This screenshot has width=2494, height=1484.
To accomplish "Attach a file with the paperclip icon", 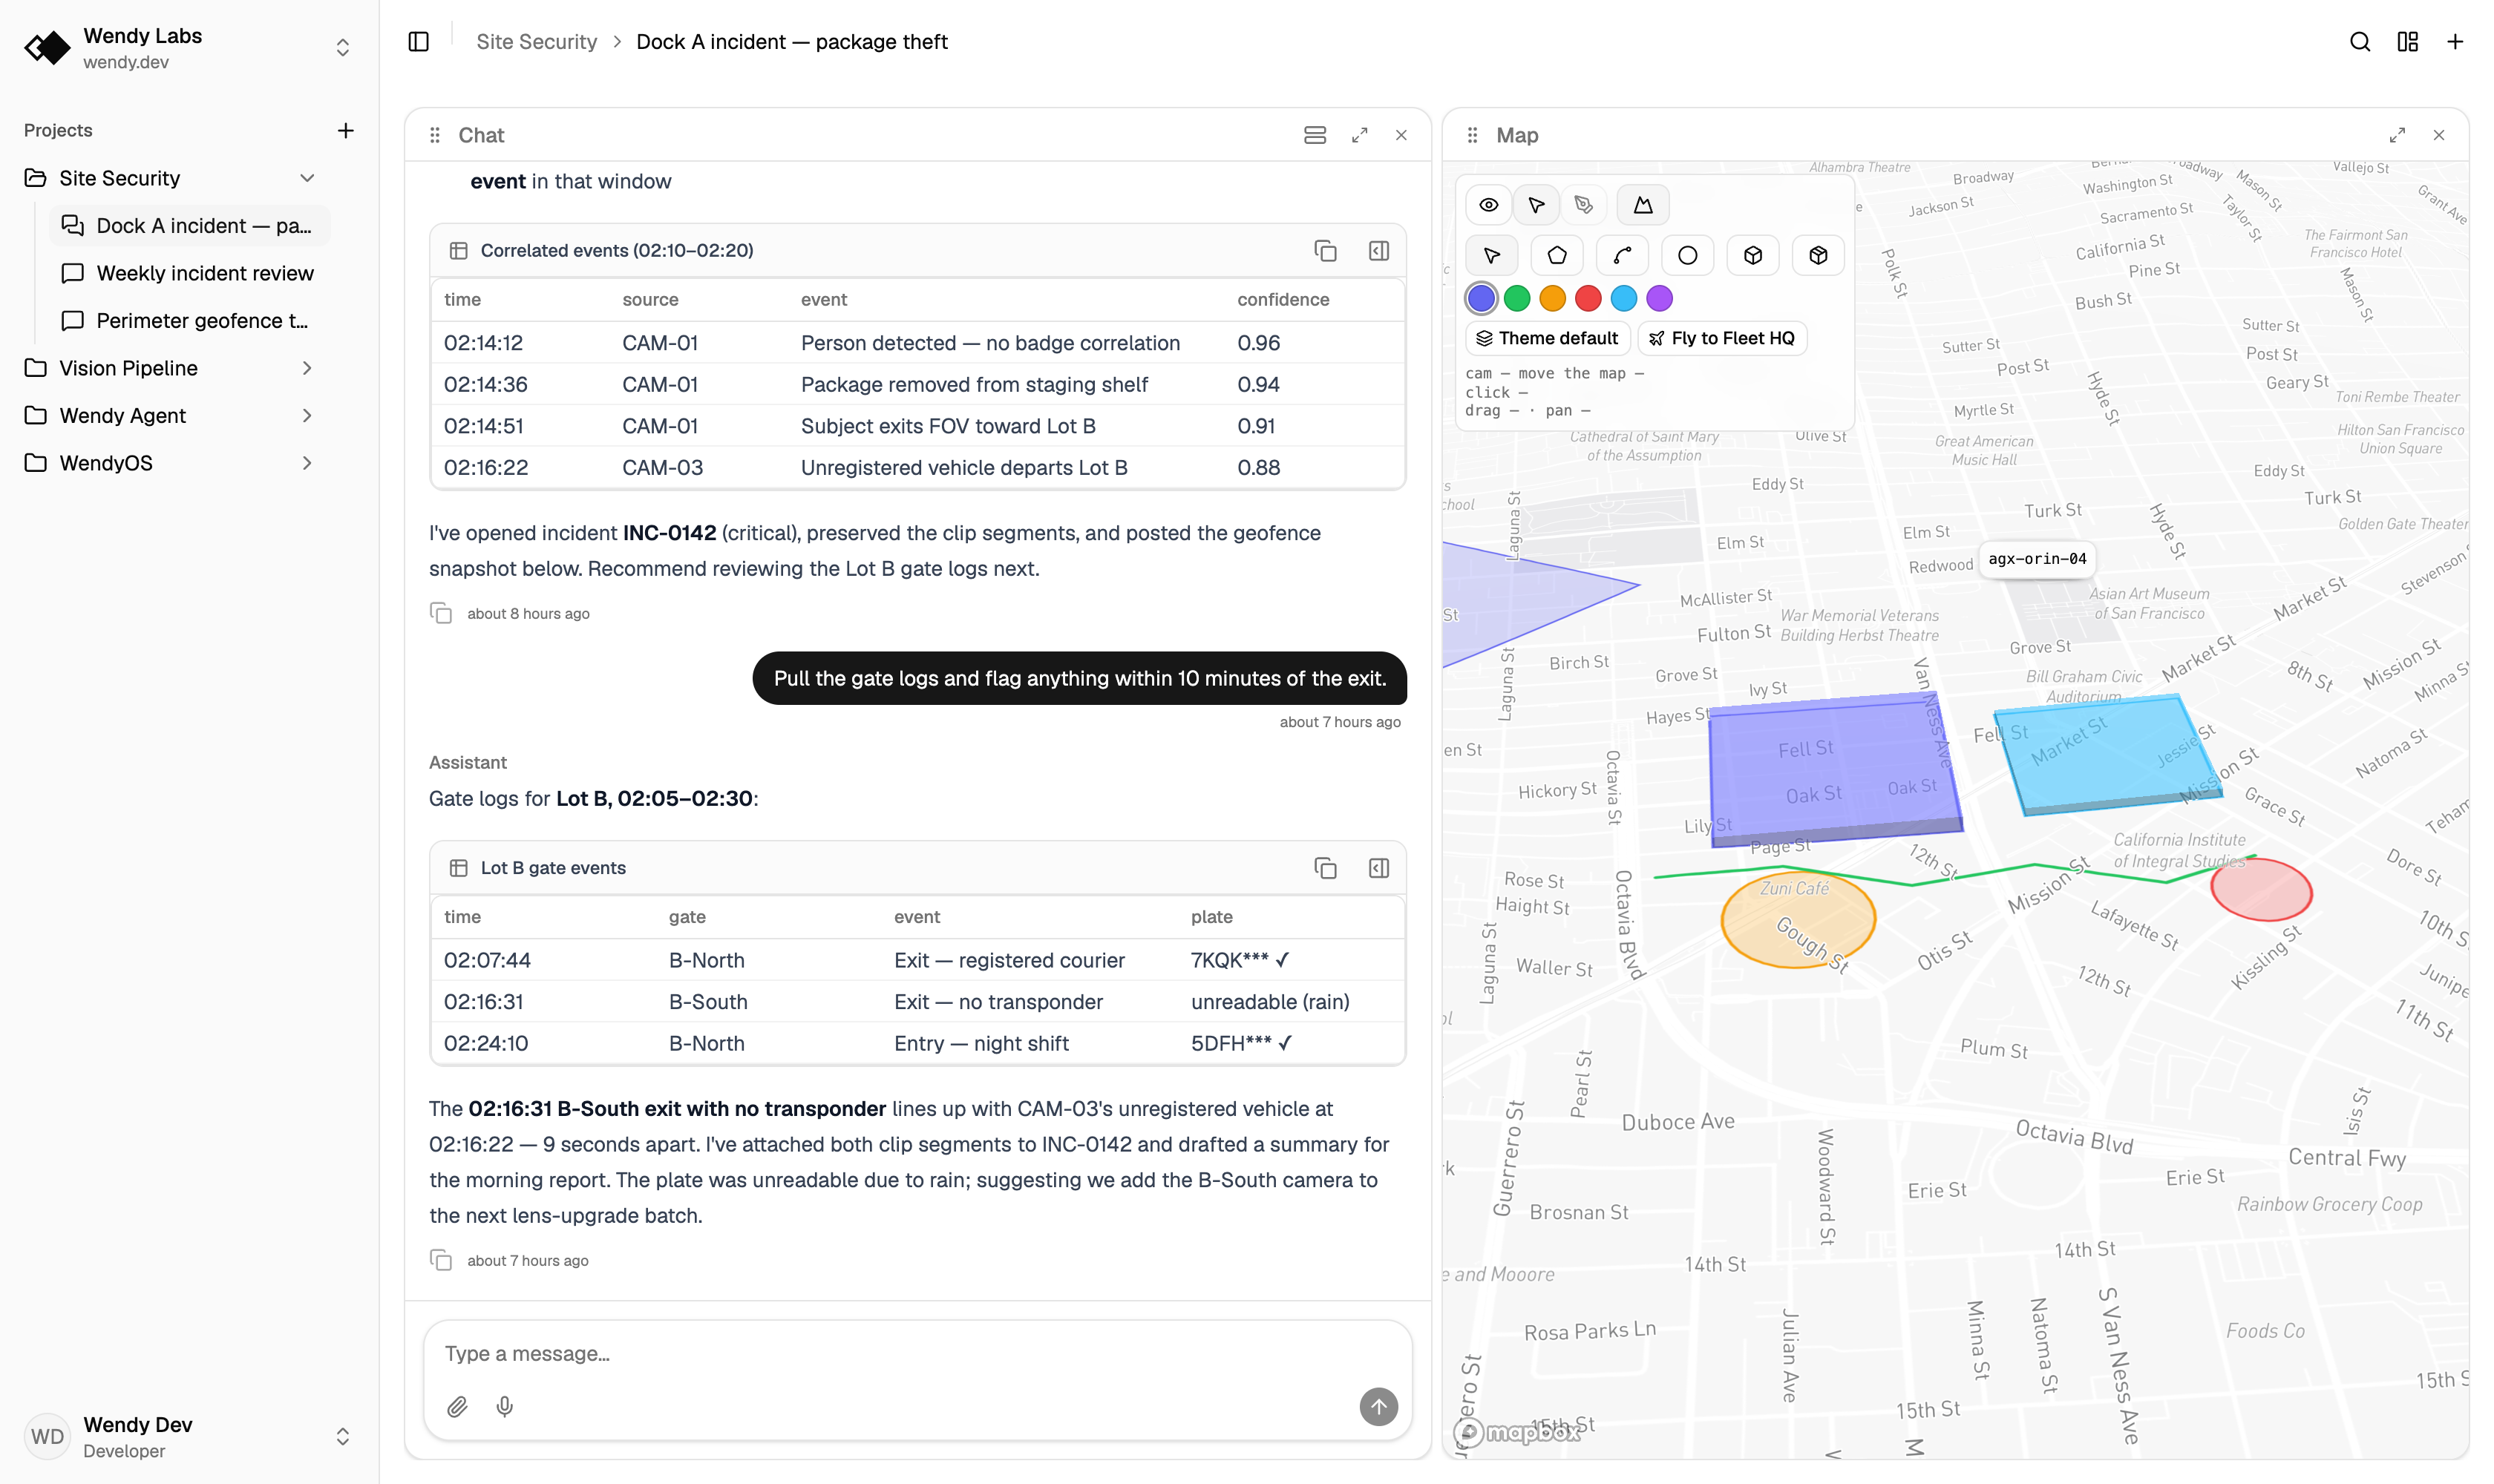I will tap(457, 1406).
